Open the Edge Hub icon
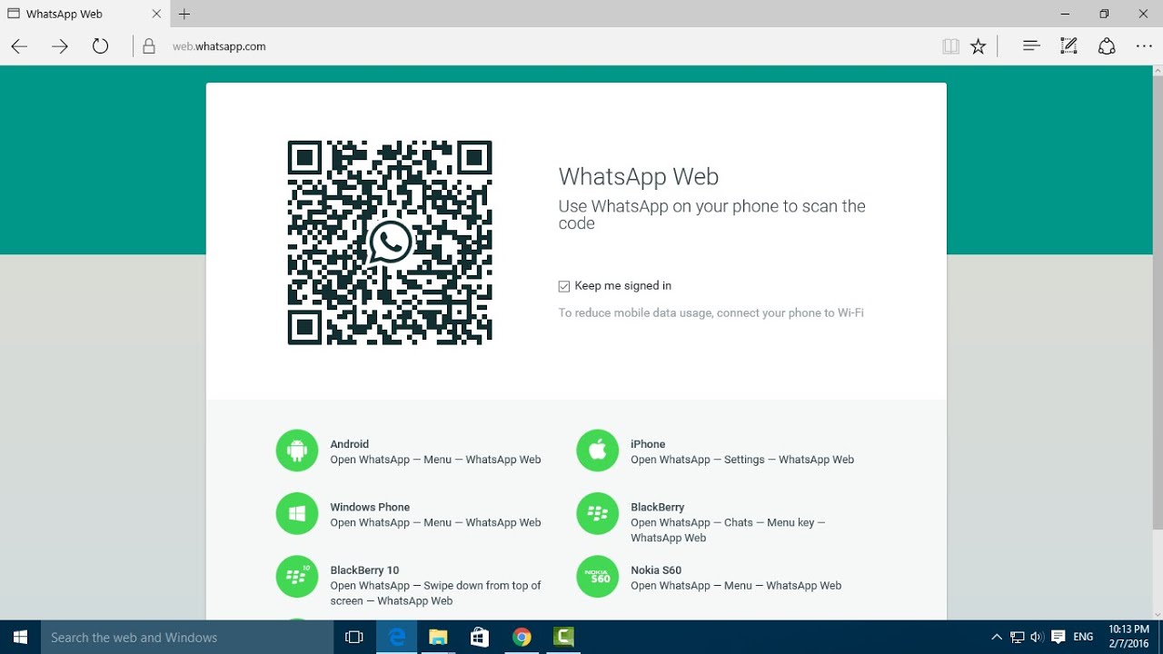Screen dimensions: 1163x654 click(x=1031, y=46)
